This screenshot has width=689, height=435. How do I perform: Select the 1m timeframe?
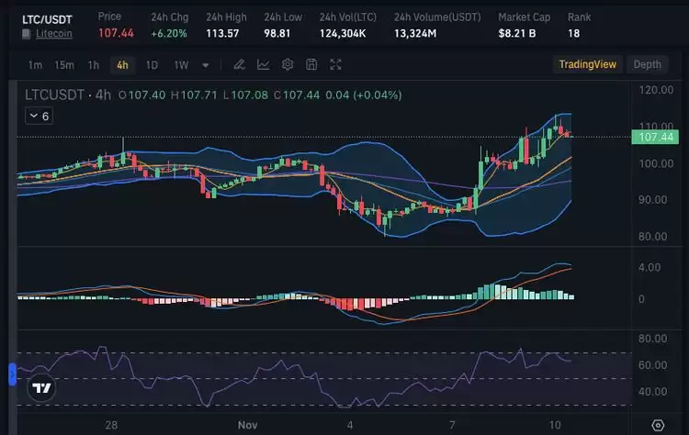pos(35,65)
